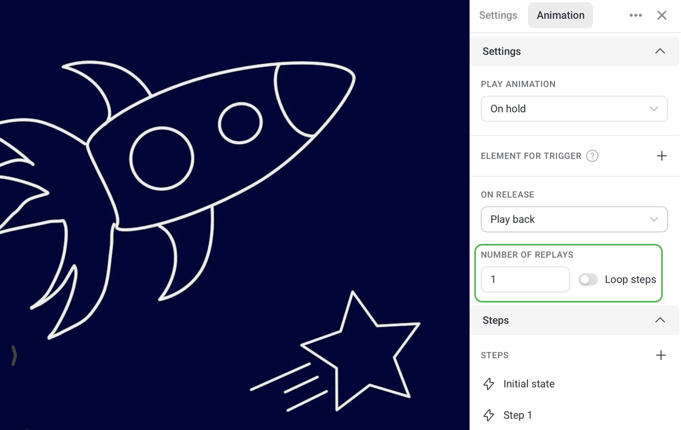681x430 pixels.
Task: Add a new step with plus icon
Action: [x=661, y=355]
